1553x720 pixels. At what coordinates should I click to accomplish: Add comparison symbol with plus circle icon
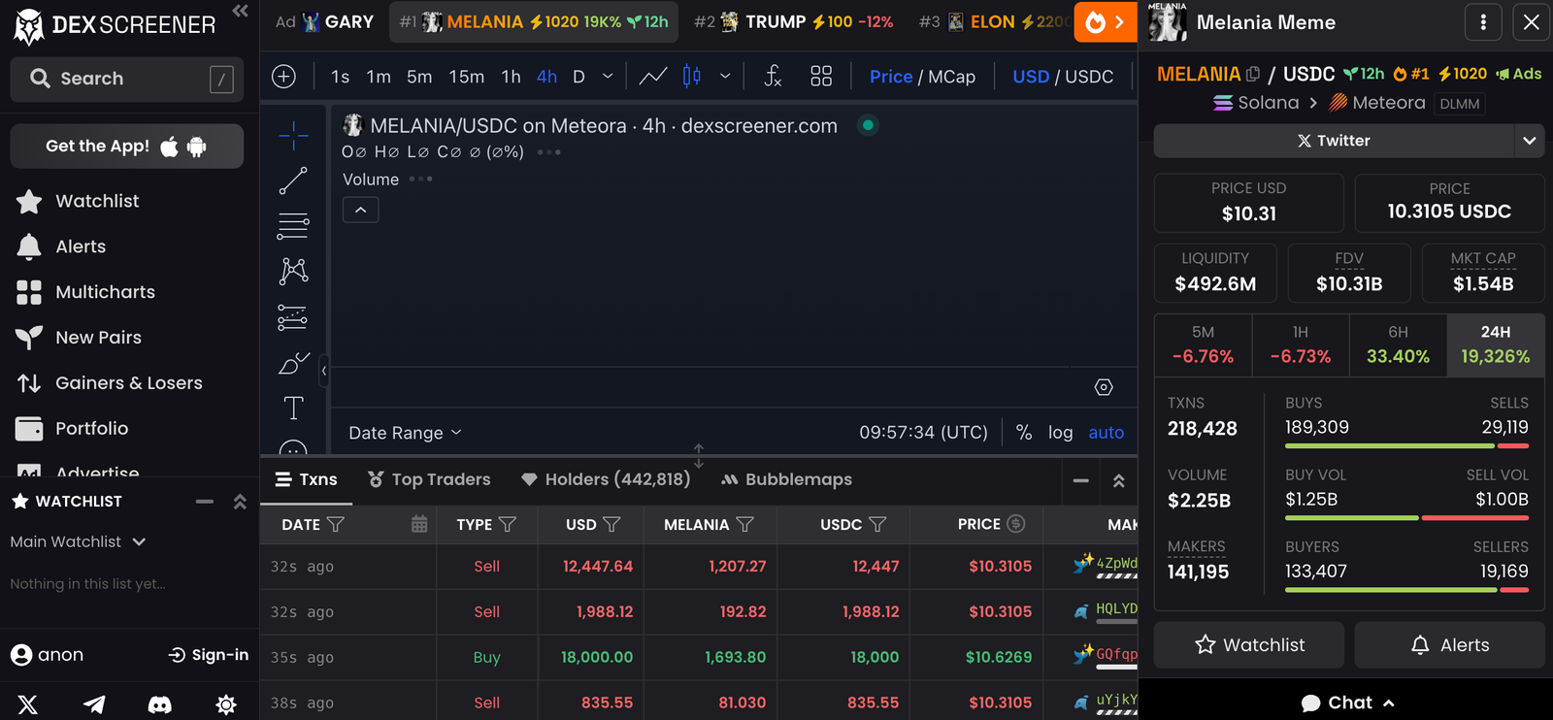coord(283,77)
